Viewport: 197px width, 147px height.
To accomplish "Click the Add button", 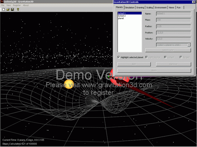I will click(x=134, y=64).
